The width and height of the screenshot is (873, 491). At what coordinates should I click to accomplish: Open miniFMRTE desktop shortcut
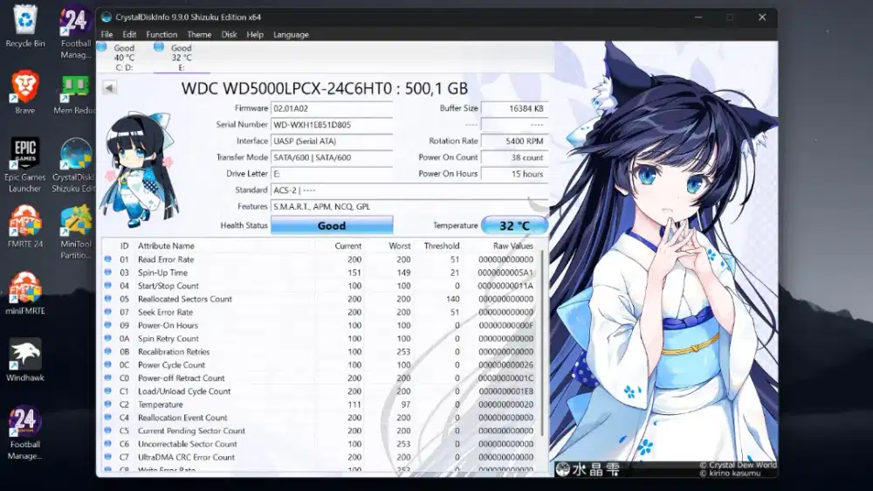[x=25, y=294]
